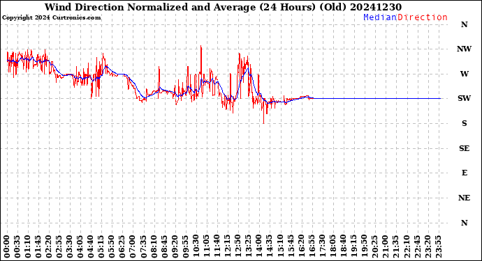Click the 14:35 time label
Screen dimensions: 482x261
pos(270,246)
